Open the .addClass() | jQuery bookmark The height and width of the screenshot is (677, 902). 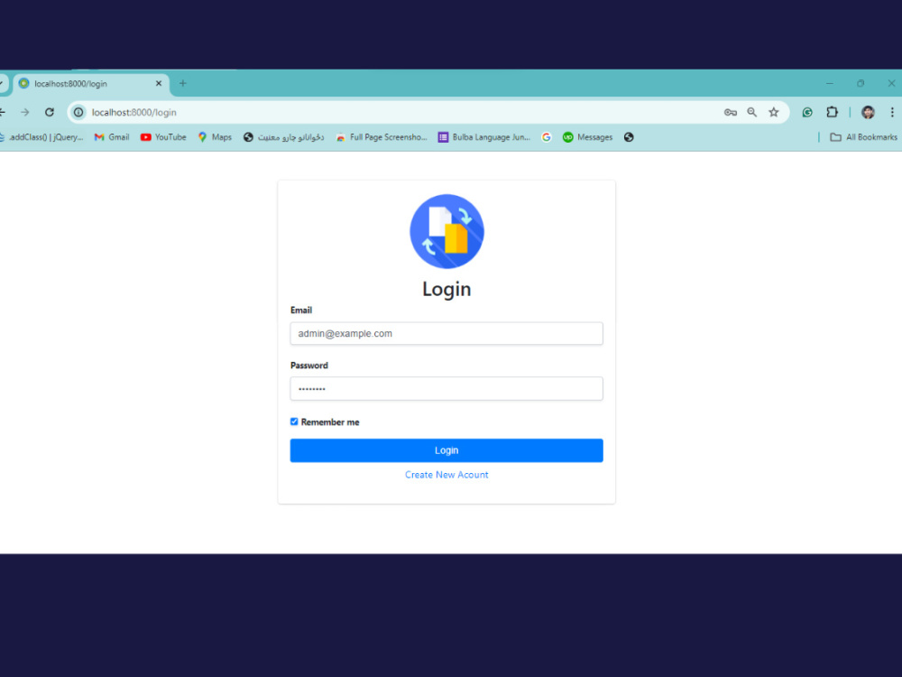click(x=41, y=137)
